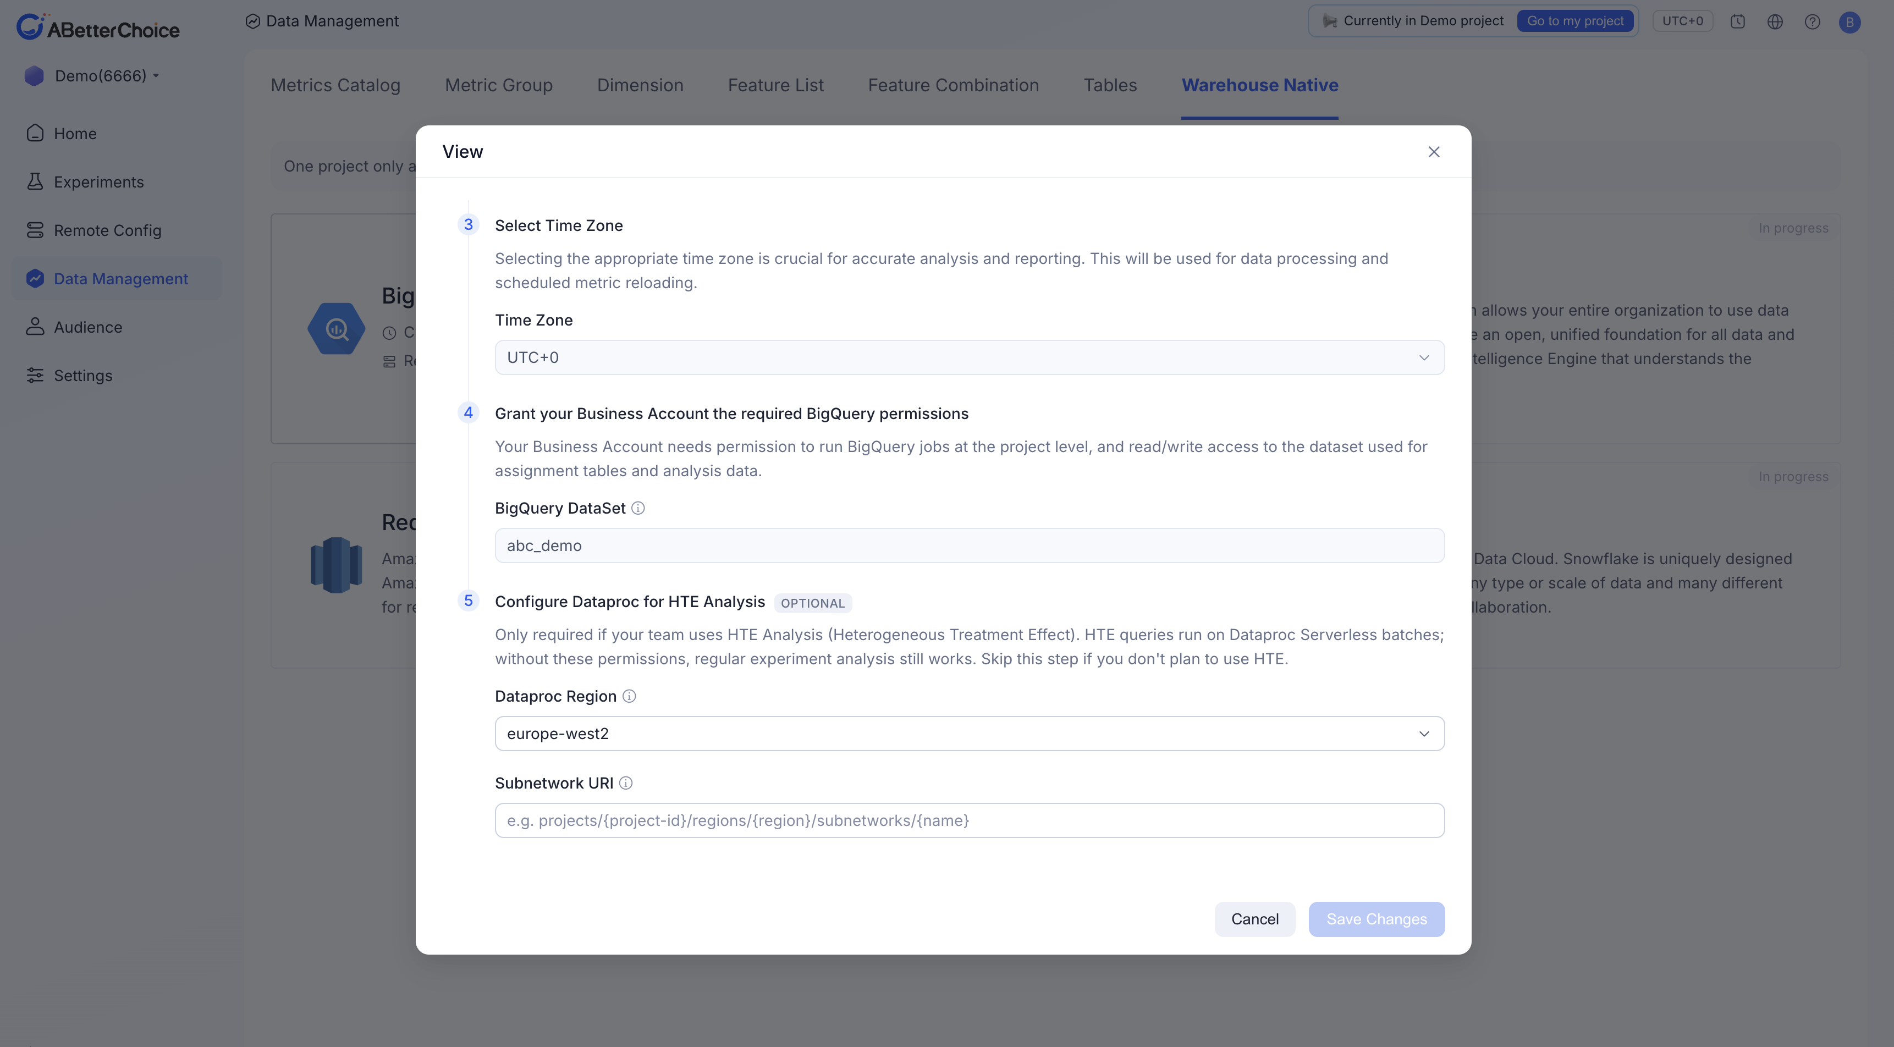Click the Configure Dataproc for HTE Analysis heading
1894x1047 pixels.
(629, 602)
